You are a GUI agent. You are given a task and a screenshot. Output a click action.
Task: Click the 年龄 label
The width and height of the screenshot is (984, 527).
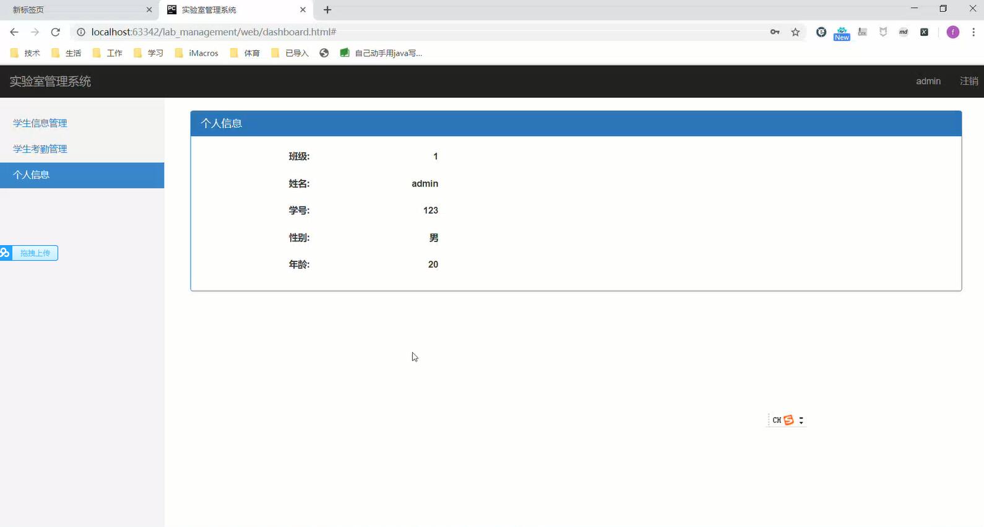coord(299,264)
